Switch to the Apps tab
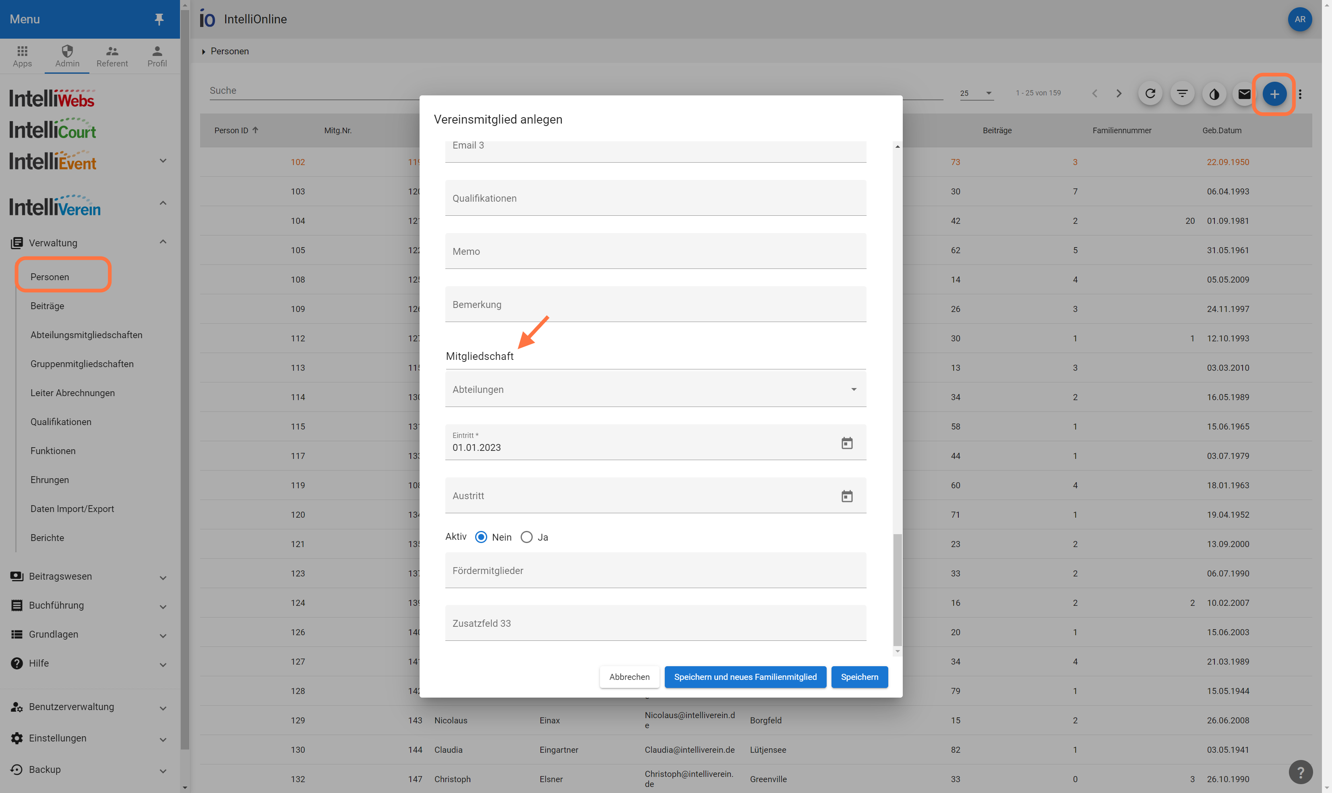The width and height of the screenshot is (1332, 793). (x=23, y=56)
